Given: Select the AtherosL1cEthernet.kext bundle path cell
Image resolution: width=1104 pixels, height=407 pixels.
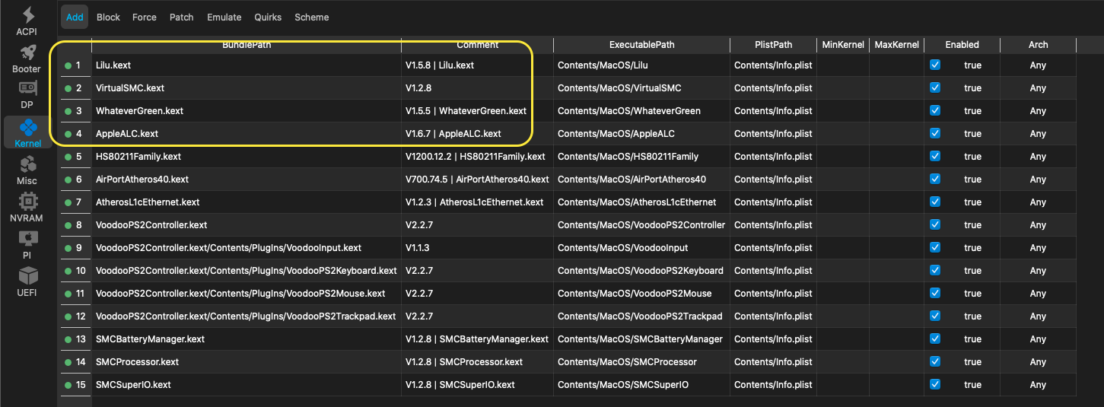Looking at the screenshot, I should pyautogui.click(x=247, y=202).
